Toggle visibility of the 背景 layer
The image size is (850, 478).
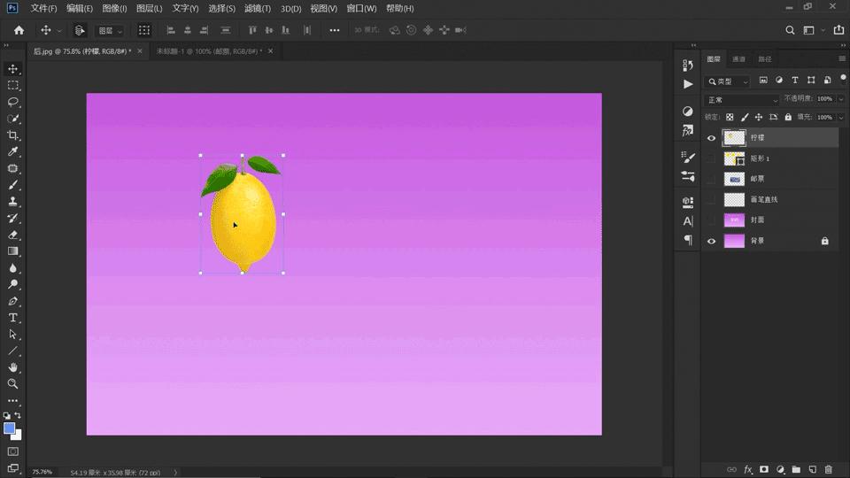coord(711,241)
